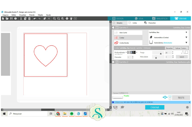Click the Reverter button
This screenshot has height=127, width=192.
click(x=169, y=48)
